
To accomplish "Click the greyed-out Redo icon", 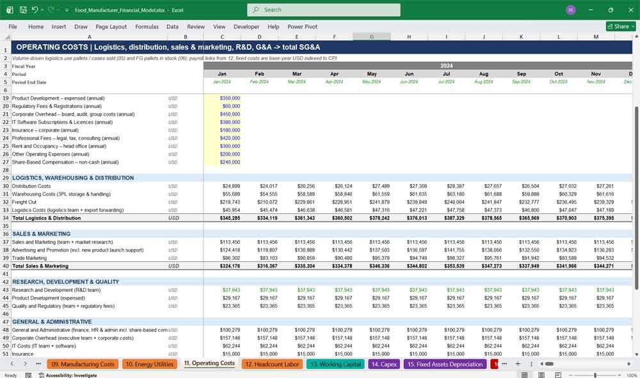I will coord(51,10).
